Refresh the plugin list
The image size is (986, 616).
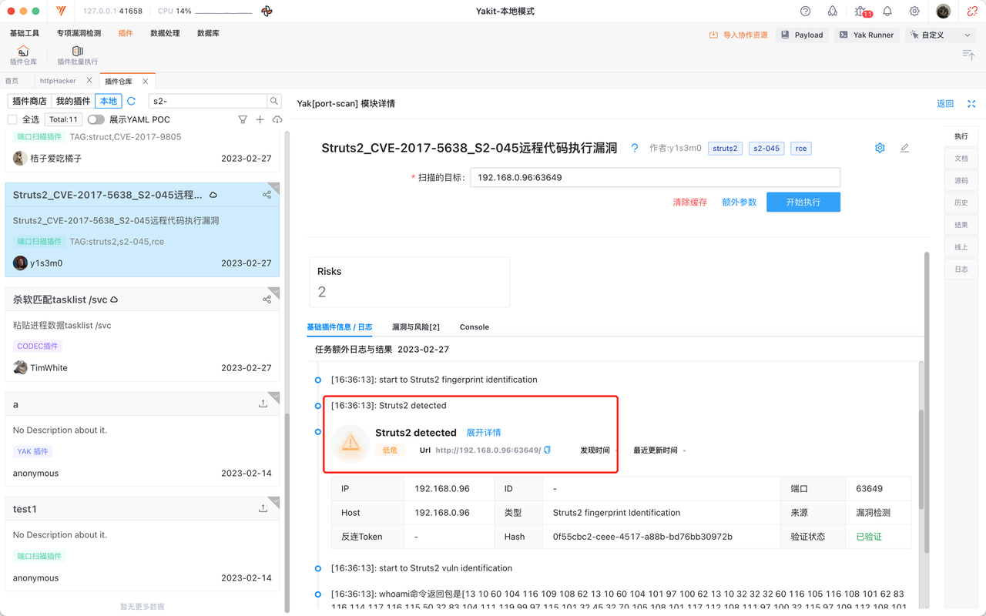[132, 101]
